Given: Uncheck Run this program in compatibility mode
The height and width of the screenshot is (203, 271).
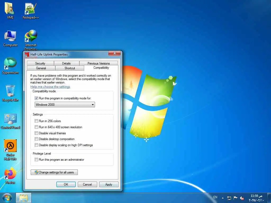Looking at the screenshot, I should [x=36, y=98].
